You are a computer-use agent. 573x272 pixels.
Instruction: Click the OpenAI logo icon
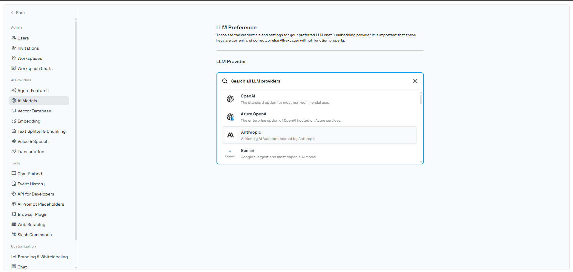click(230, 99)
